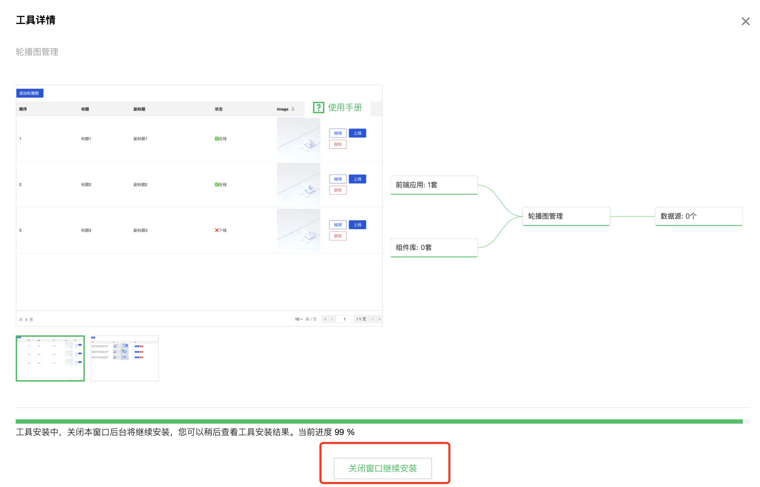The image size is (760, 487).
Task: Click the 共 3 条 total count text
Action: pos(26,320)
